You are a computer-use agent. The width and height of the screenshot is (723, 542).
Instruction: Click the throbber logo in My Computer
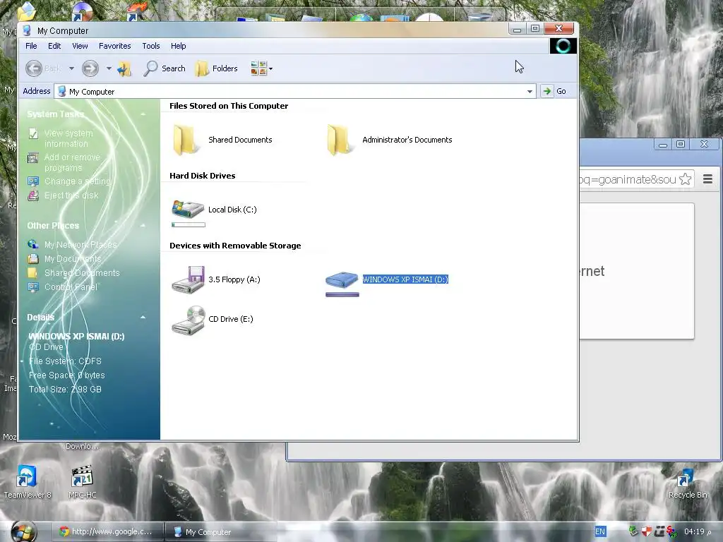tap(563, 46)
